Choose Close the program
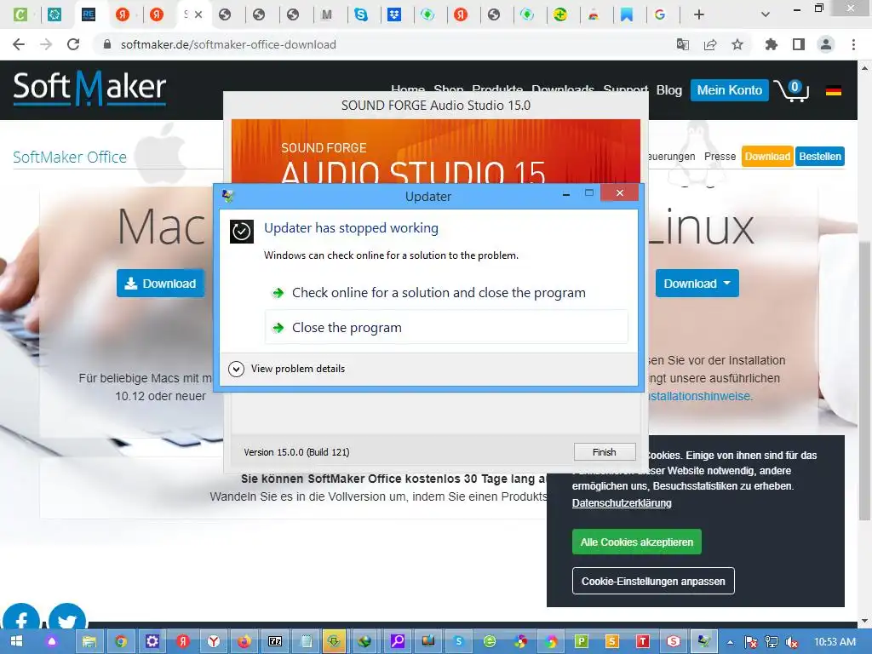The image size is (872, 654). pyautogui.click(x=446, y=328)
